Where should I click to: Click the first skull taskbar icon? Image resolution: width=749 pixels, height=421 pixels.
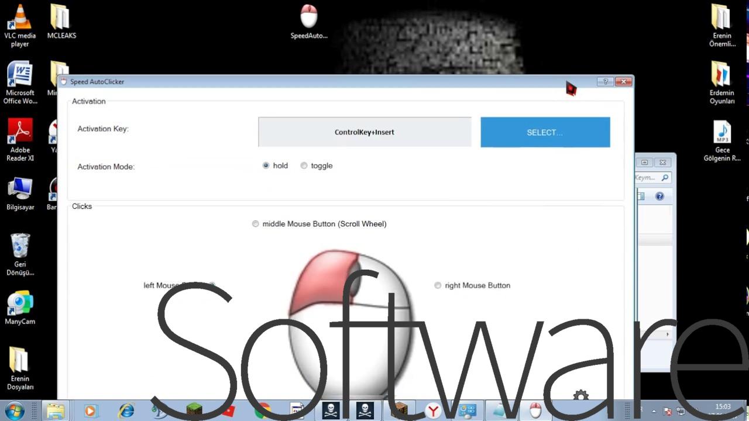point(331,411)
